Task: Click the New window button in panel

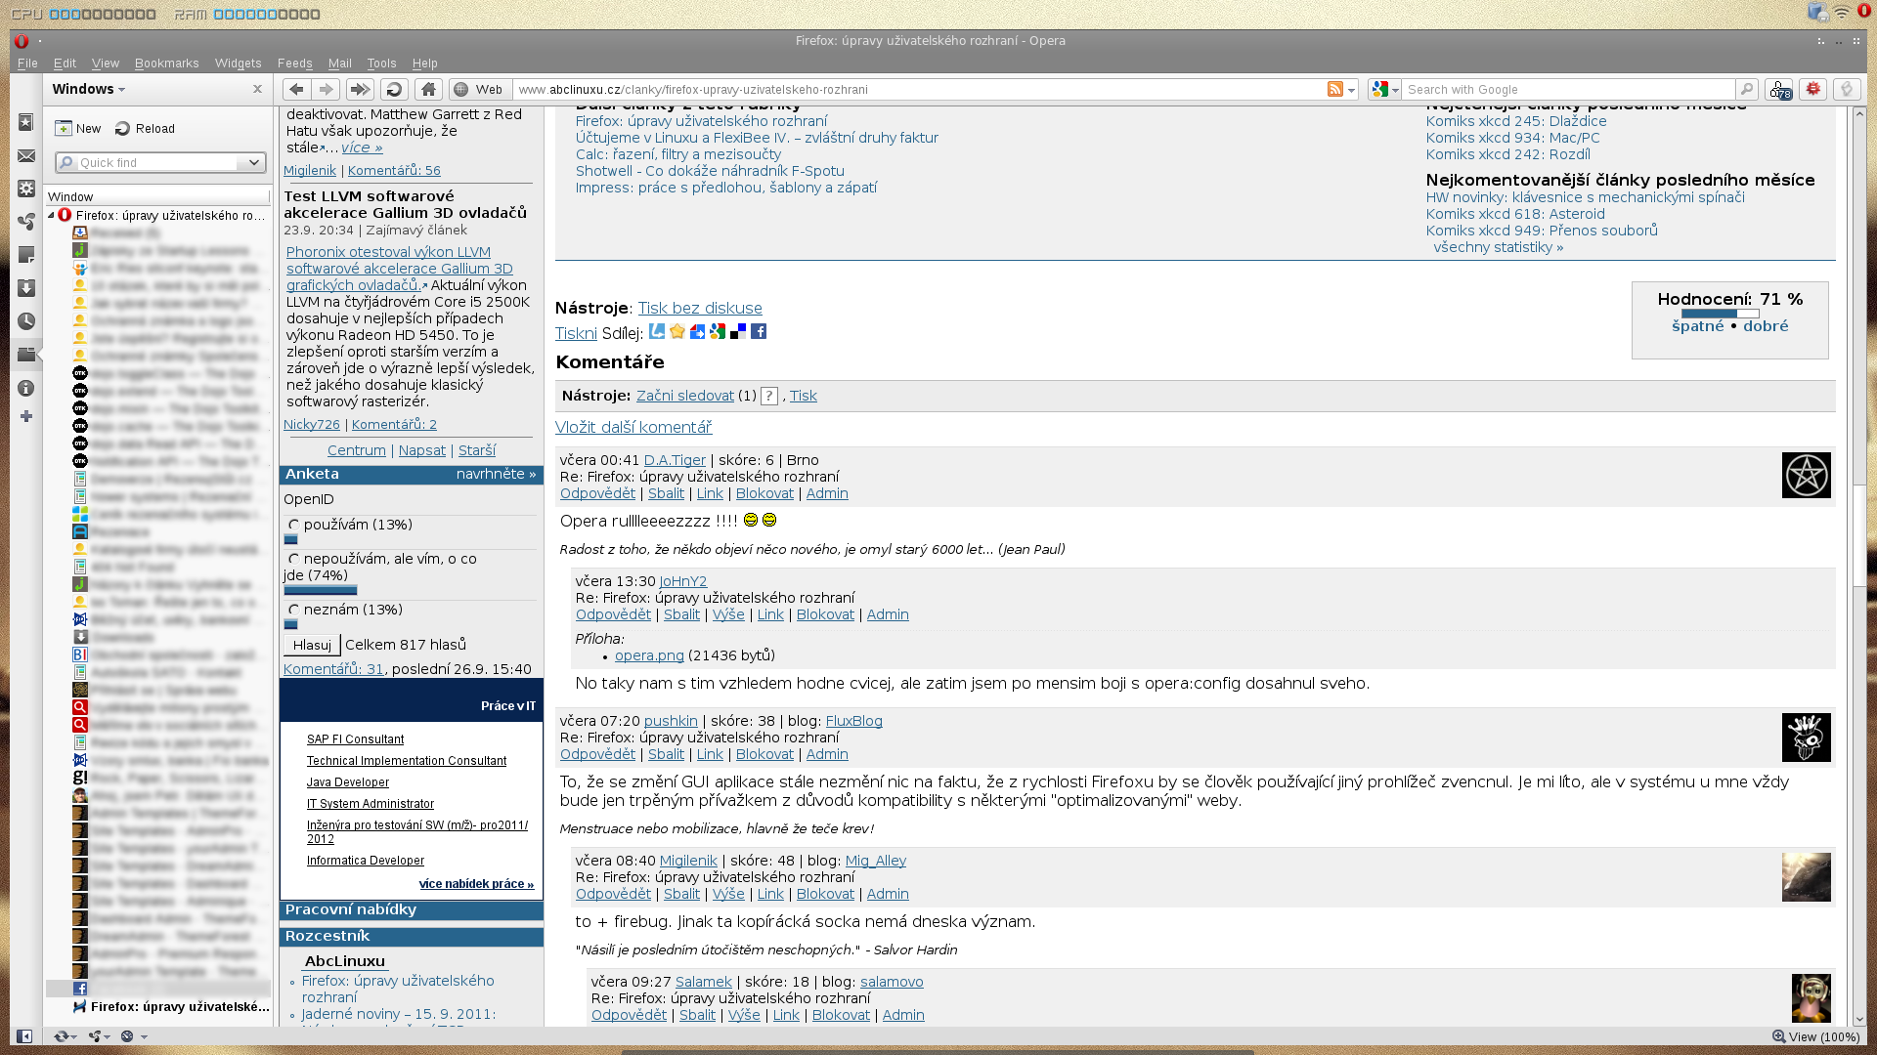Action: pos(78,129)
